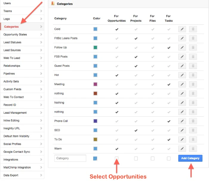The height and width of the screenshot is (181, 209).
Task: Open MailChimp Integration settings
Action: [22, 167]
